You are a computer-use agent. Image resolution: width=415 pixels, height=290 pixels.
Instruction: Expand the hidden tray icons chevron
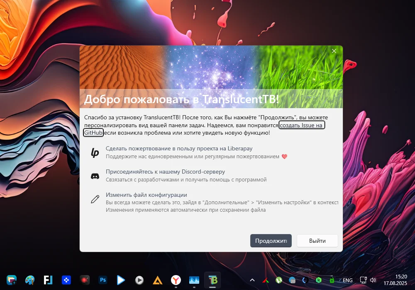pos(252,280)
